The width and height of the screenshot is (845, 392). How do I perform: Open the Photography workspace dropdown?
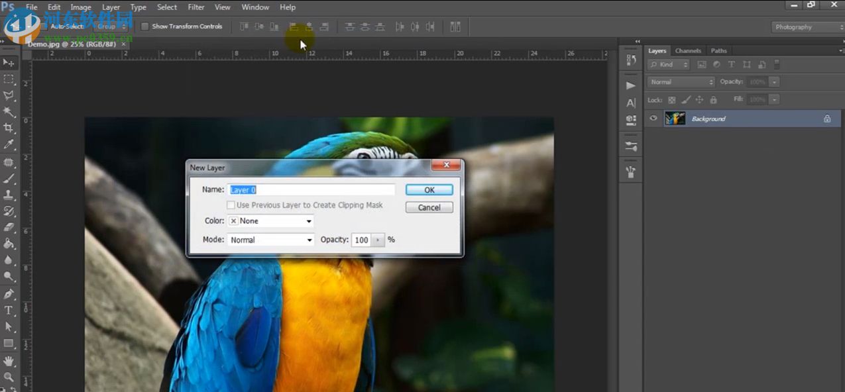[x=807, y=27]
